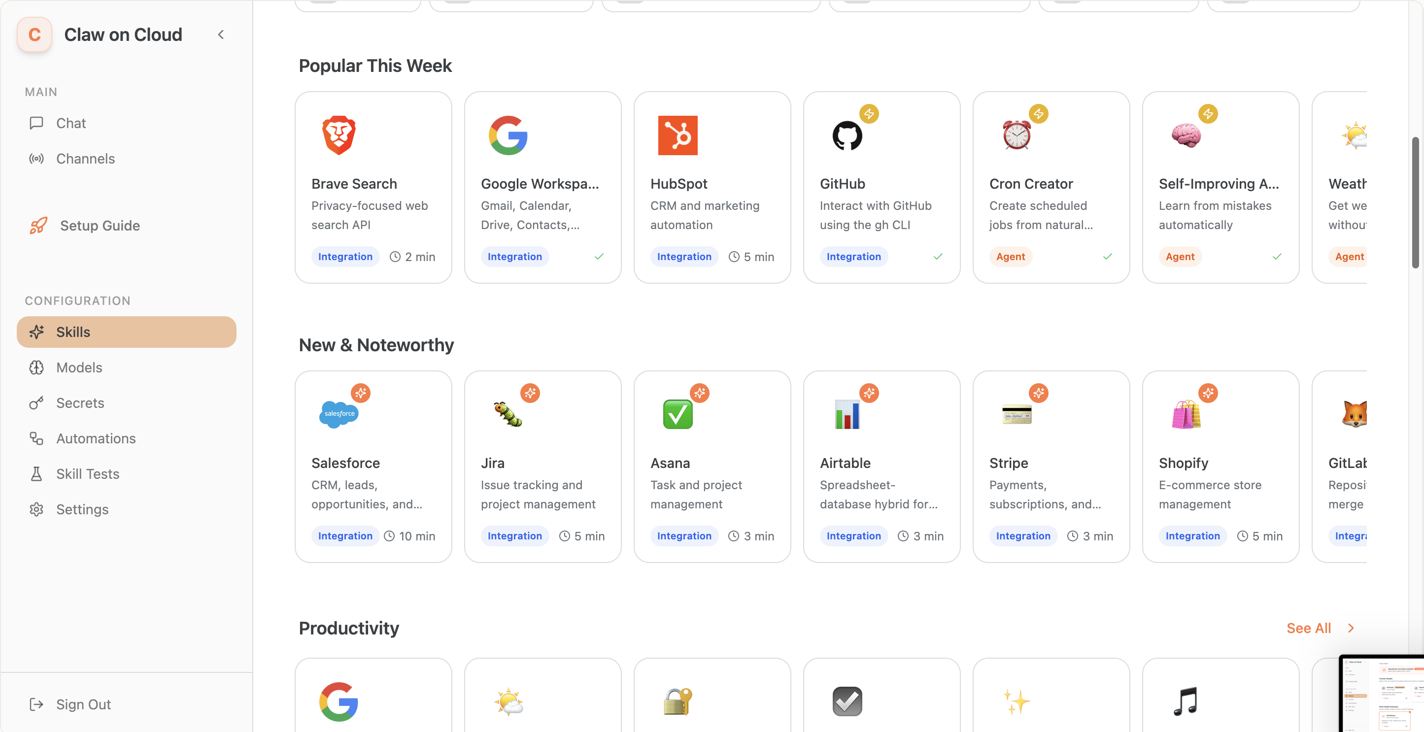This screenshot has width=1424, height=732.
Task: Open Skill Tests via the flask icon
Action: 36,473
